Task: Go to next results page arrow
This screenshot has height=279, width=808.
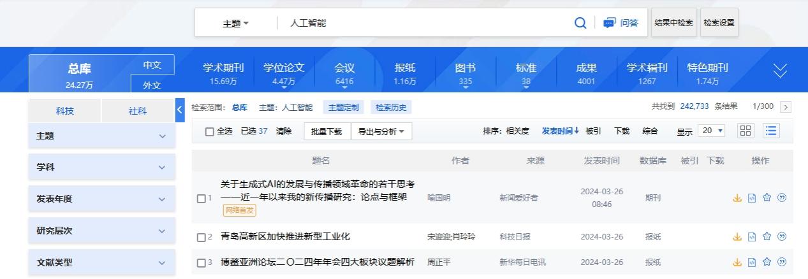Action: click(x=786, y=107)
